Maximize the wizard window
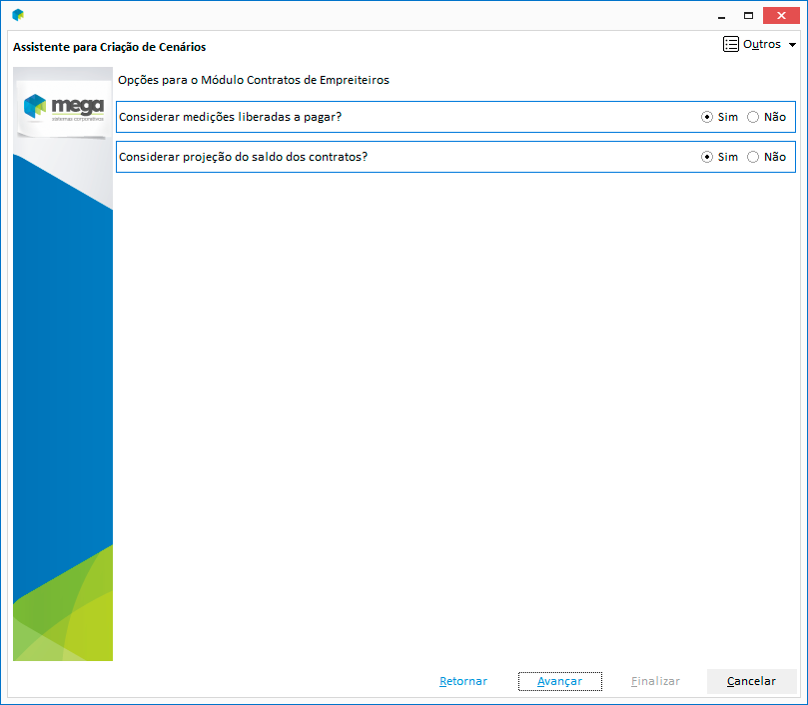Screen dimensions: 808x705 pyautogui.click(x=748, y=15)
